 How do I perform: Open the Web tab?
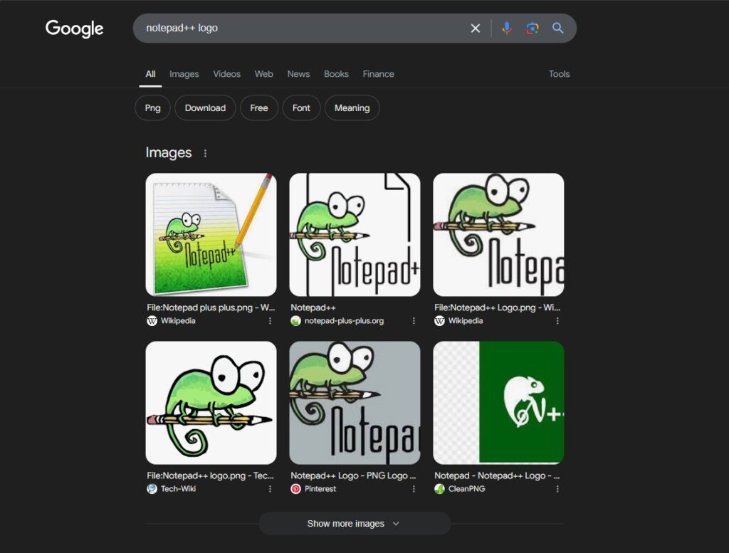point(263,74)
